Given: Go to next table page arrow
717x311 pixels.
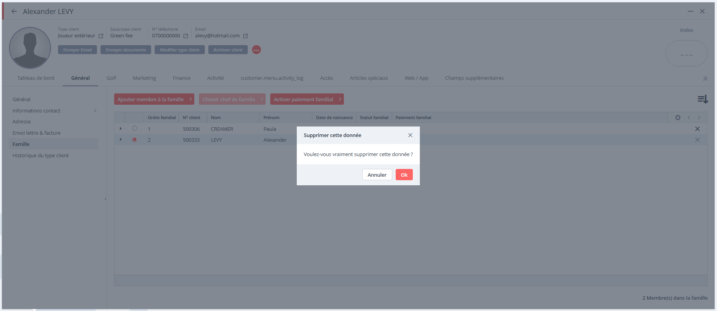Looking at the screenshot, I should coord(699,118).
